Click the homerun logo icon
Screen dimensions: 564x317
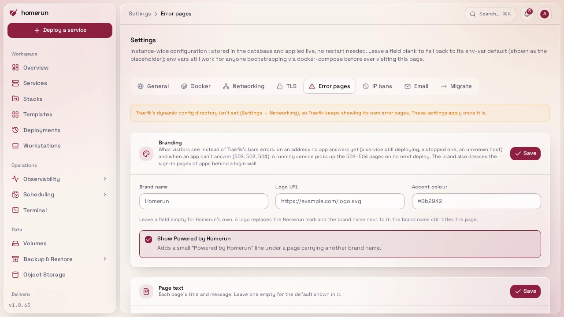pyautogui.click(x=13, y=13)
